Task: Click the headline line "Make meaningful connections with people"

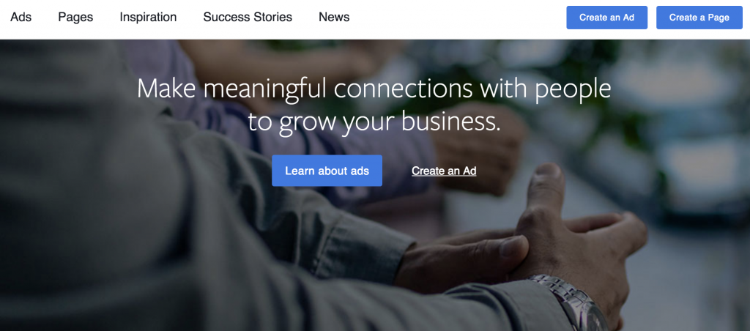Action: tap(374, 89)
